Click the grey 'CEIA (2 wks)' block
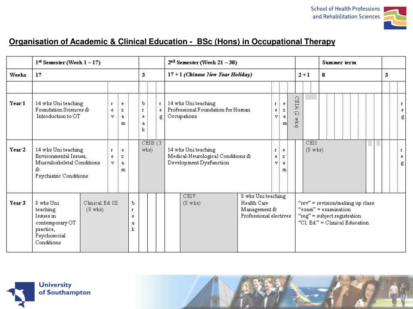Image resolution: width=413 pixels, height=309 pixels. [295, 116]
